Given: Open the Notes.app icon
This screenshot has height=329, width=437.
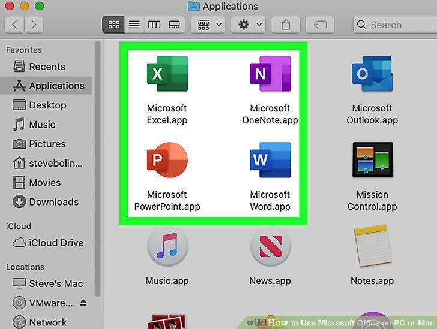Looking at the screenshot, I should tap(373, 246).
